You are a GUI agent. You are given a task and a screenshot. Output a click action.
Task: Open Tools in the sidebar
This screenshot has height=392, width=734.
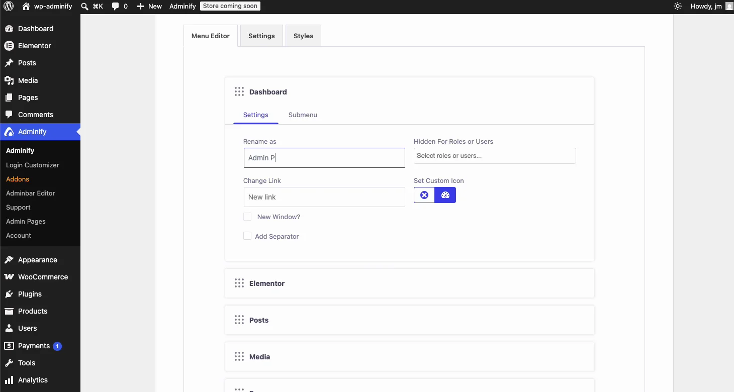click(40, 363)
